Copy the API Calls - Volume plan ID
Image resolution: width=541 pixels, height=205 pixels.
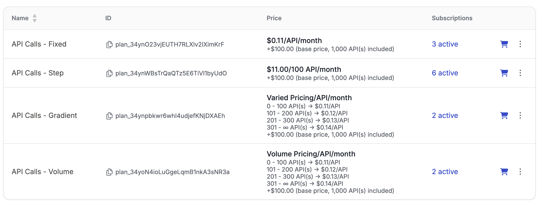click(x=109, y=172)
